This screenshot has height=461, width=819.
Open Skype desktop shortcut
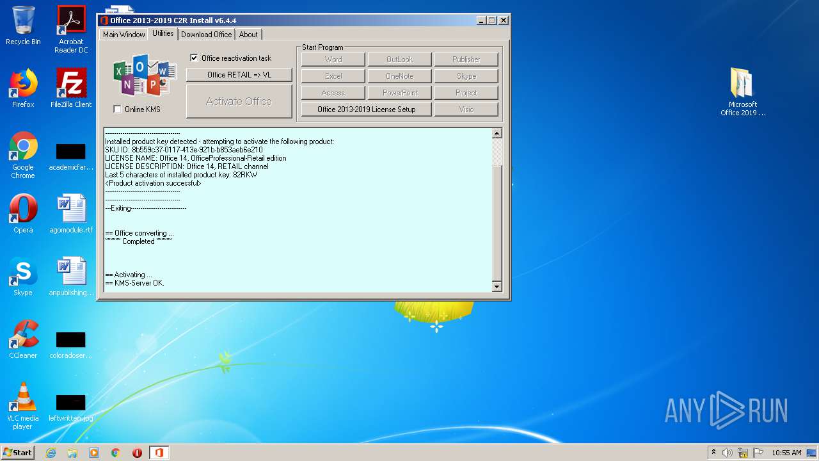(23, 277)
